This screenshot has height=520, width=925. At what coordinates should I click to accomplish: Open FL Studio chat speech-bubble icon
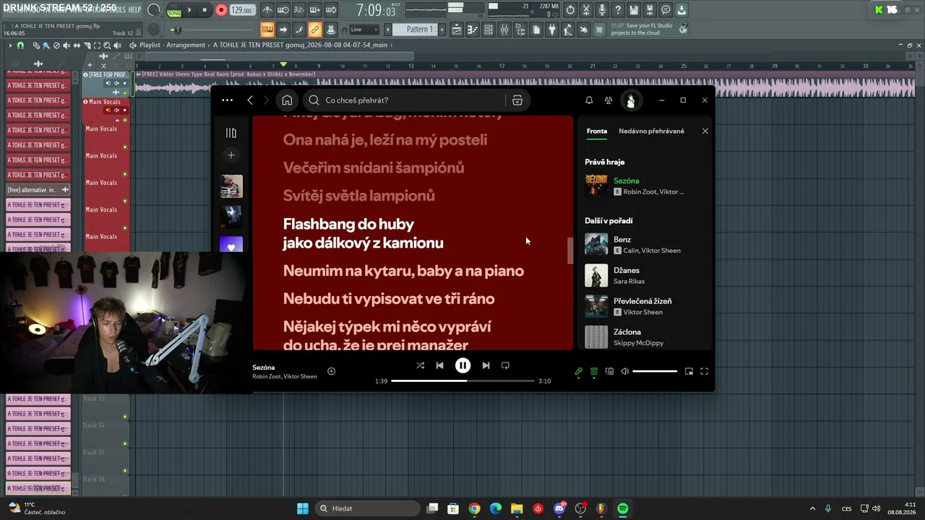666,10
